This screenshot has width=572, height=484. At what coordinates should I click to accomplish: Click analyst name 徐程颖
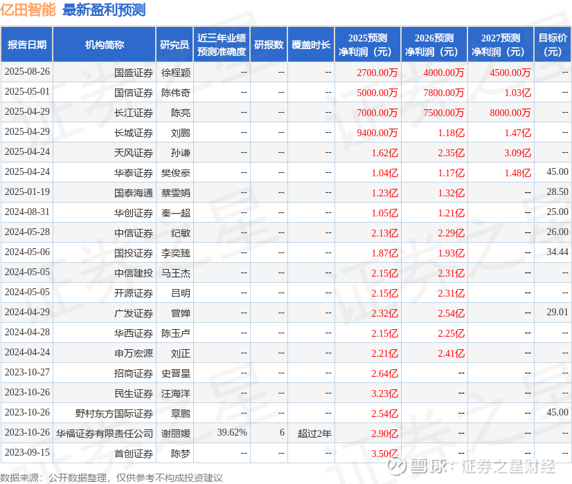176,73
